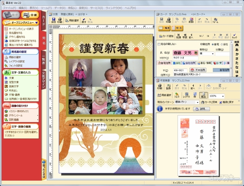Go to previous card with 前へ in the Card window
Image resolution: width=244 pixels, height=186 pixels.
[191, 36]
